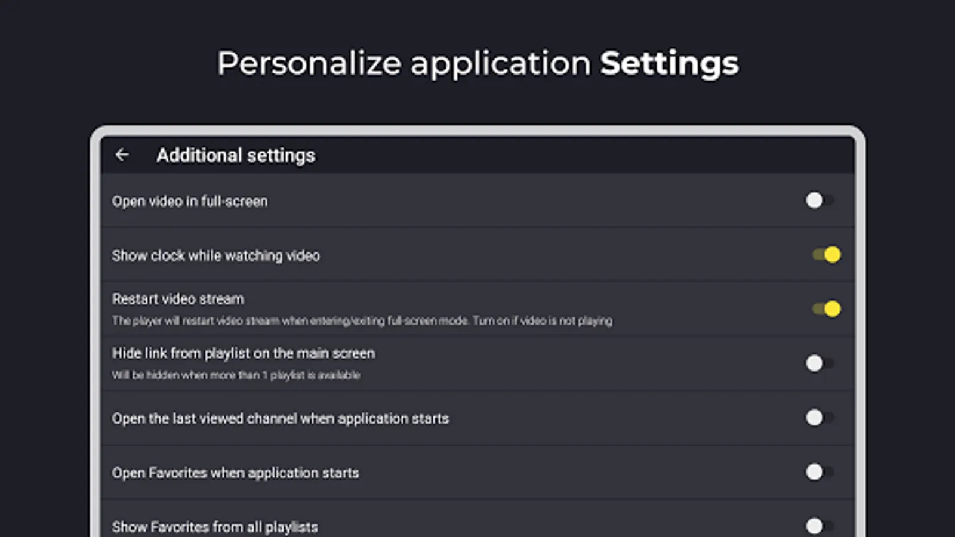This screenshot has width=955, height=537.
Task: Go back using the arrow icon
Action: point(122,155)
